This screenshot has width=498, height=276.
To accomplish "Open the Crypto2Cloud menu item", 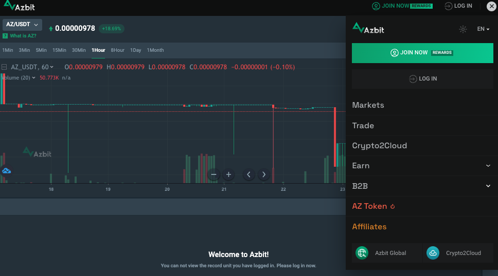I will click(380, 146).
